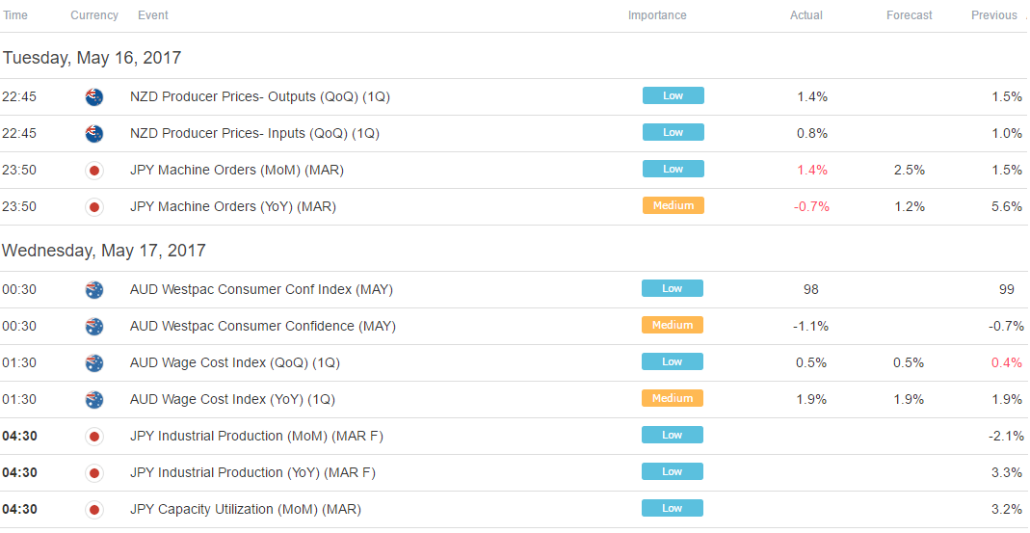Screen dimensions: 1030x533
Task: Sort by the Importance column header
Action: pos(657,15)
